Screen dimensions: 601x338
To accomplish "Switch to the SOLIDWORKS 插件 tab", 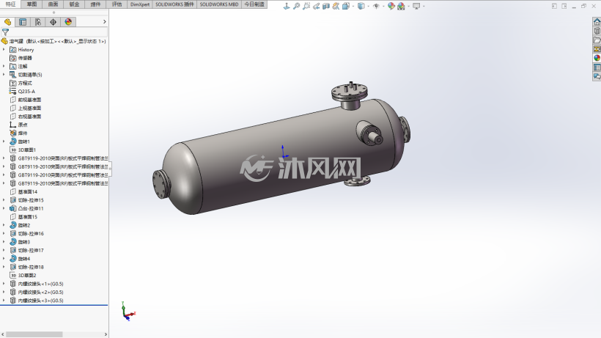I will [174, 4].
